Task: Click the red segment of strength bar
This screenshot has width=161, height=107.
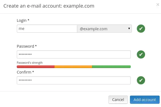Action: [36, 67]
